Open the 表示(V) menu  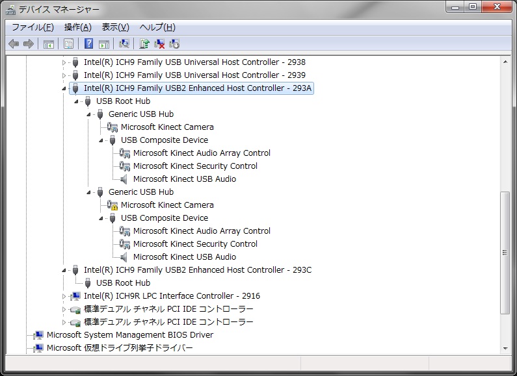115,27
